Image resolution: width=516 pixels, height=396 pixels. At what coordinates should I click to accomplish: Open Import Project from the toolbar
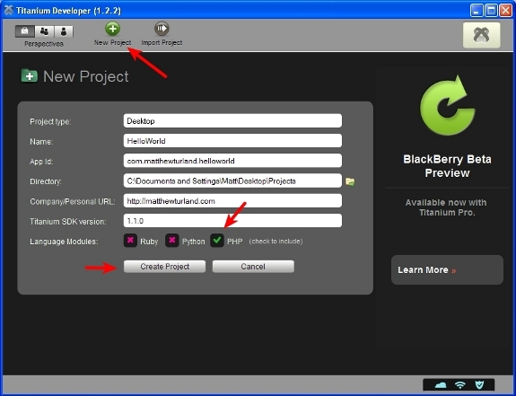pos(162,29)
